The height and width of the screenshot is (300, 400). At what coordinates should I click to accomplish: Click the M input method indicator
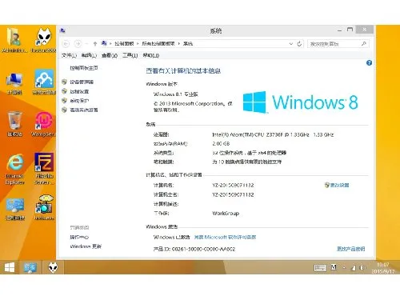click(x=334, y=267)
